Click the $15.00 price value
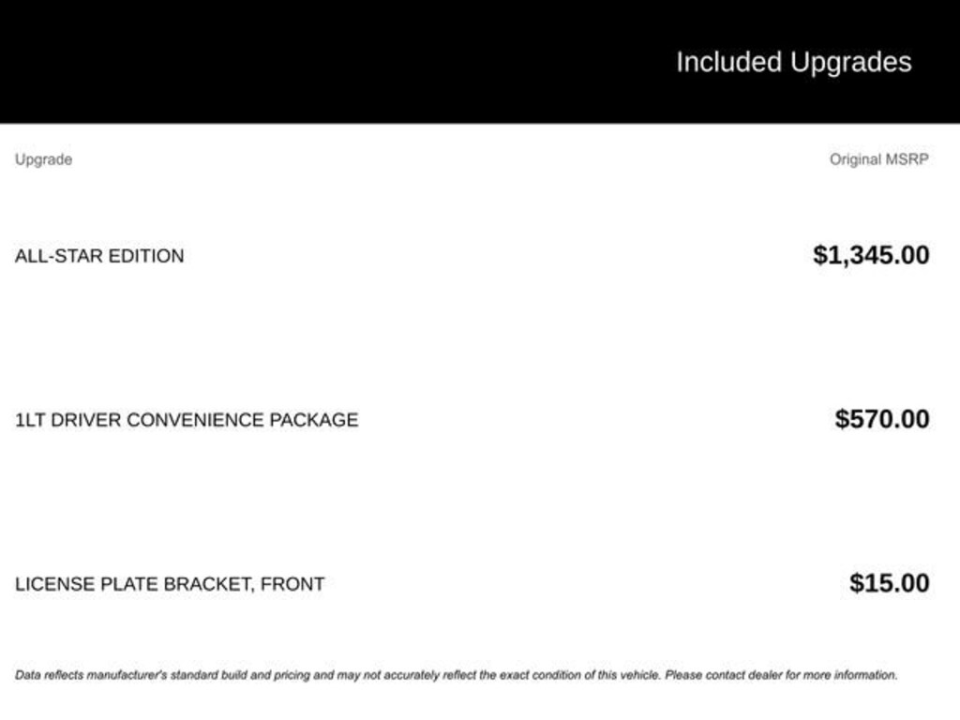The width and height of the screenshot is (960, 720). pyautogui.click(x=890, y=583)
